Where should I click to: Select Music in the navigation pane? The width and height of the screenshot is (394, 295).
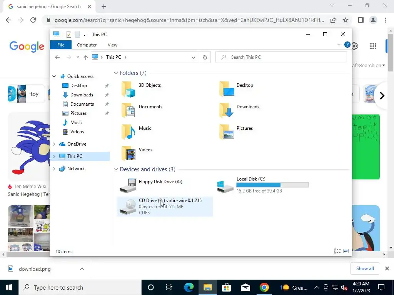pos(77,123)
